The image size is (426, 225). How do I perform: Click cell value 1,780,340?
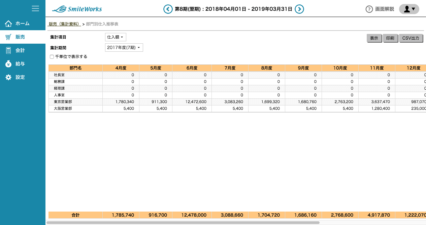point(125,102)
